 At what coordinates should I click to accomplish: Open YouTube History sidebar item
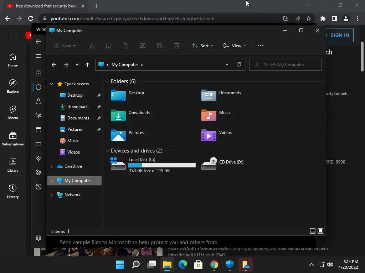(x=13, y=192)
